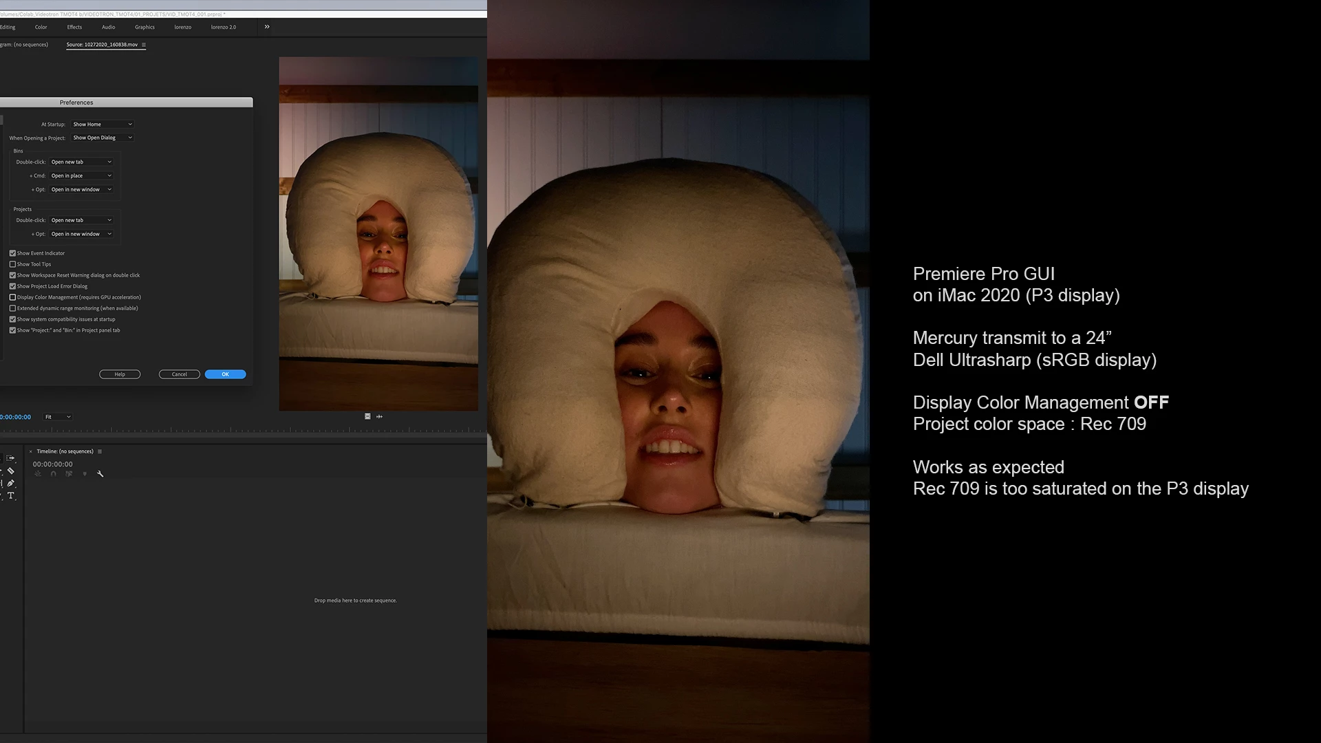
Task: Open the Fit zoom level dropdown
Action: pyautogui.click(x=58, y=417)
